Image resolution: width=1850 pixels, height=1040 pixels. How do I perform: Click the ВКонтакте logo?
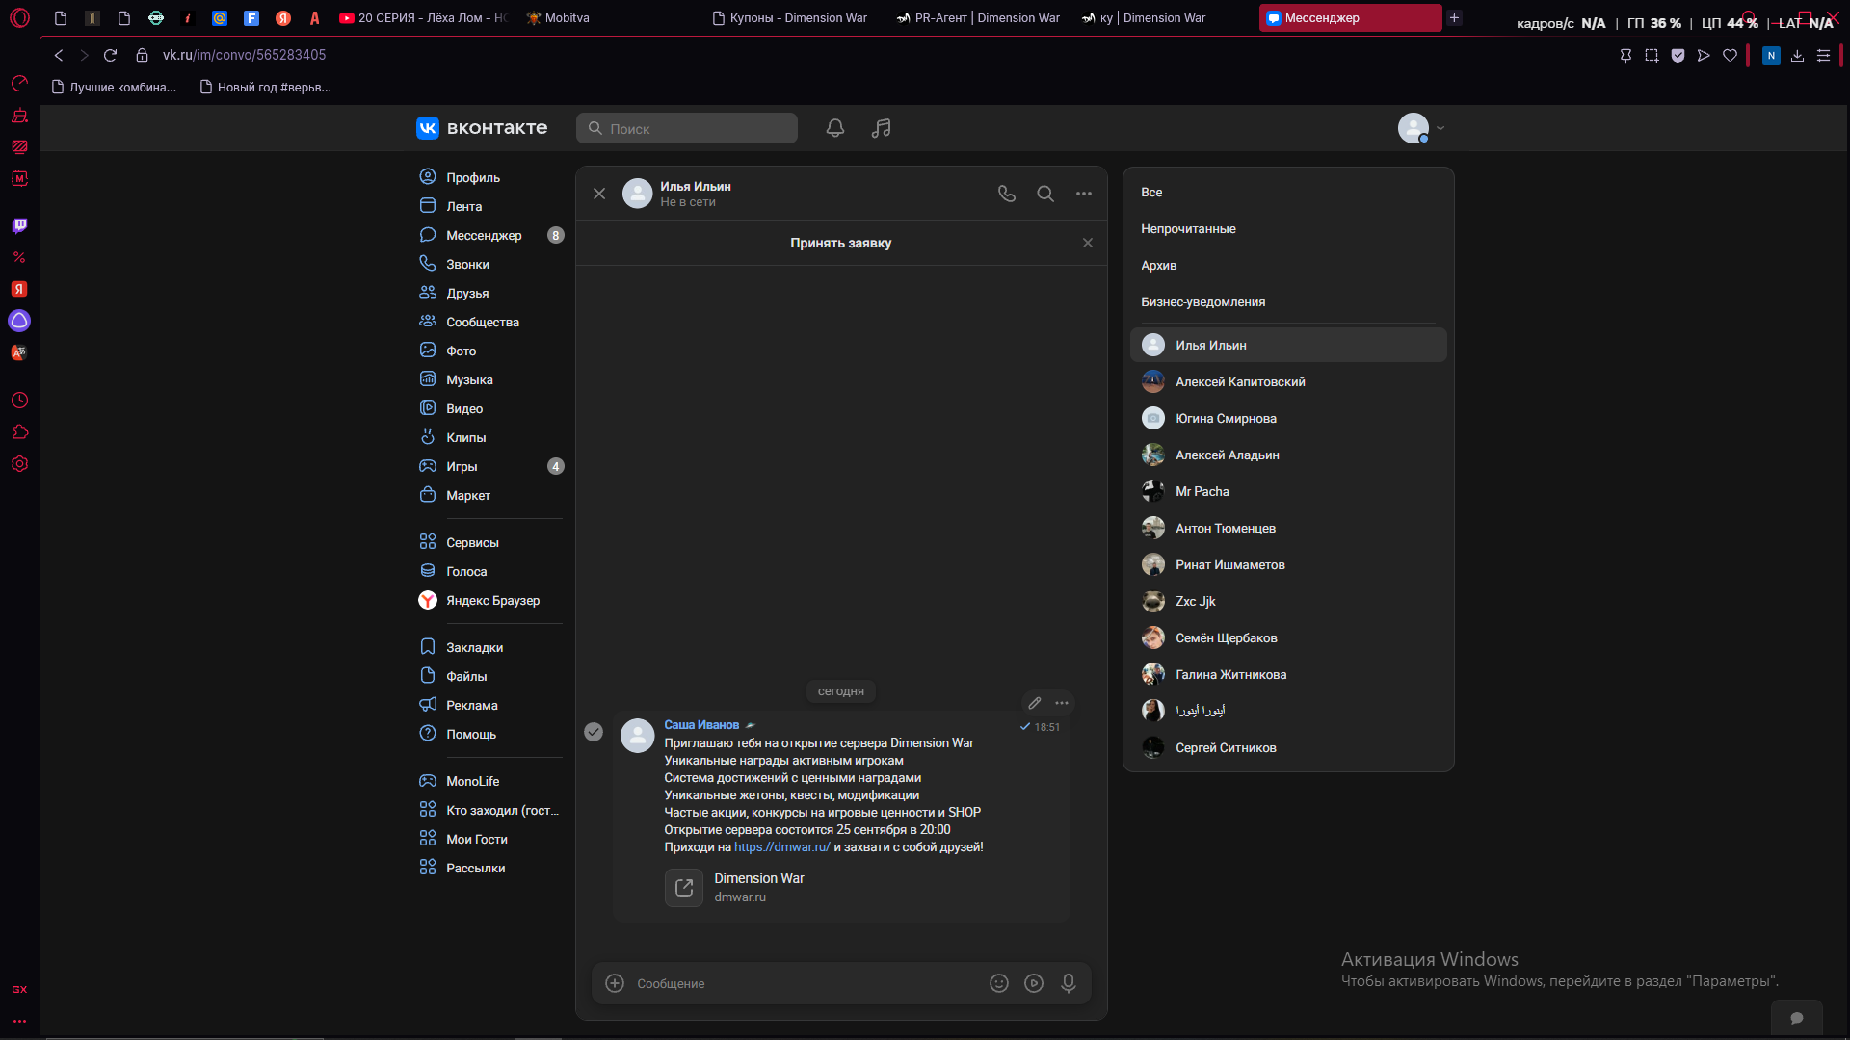[482, 128]
